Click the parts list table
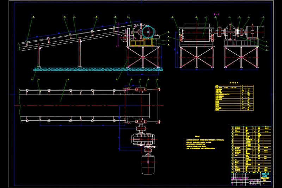The width and height of the screenshot is (282, 188). 251,148
